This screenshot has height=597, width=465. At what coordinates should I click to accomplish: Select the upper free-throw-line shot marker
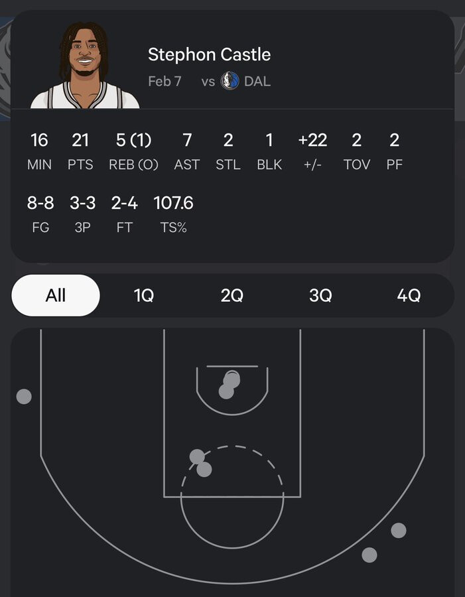(197, 456)
